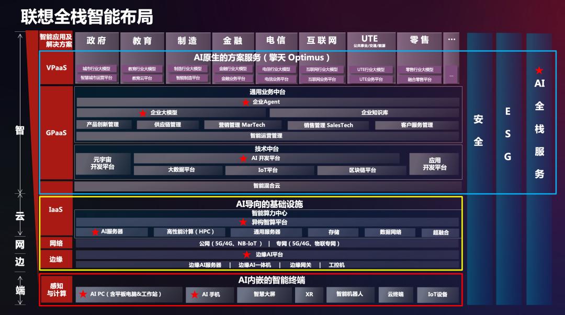Click the 教育云平台 box

point(142,78)
